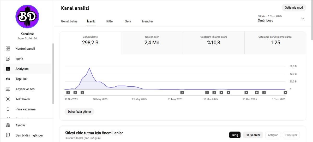Select the İçerik analytics tab
The height and width of the screenshot is (142, 313).
coord(91,21)
